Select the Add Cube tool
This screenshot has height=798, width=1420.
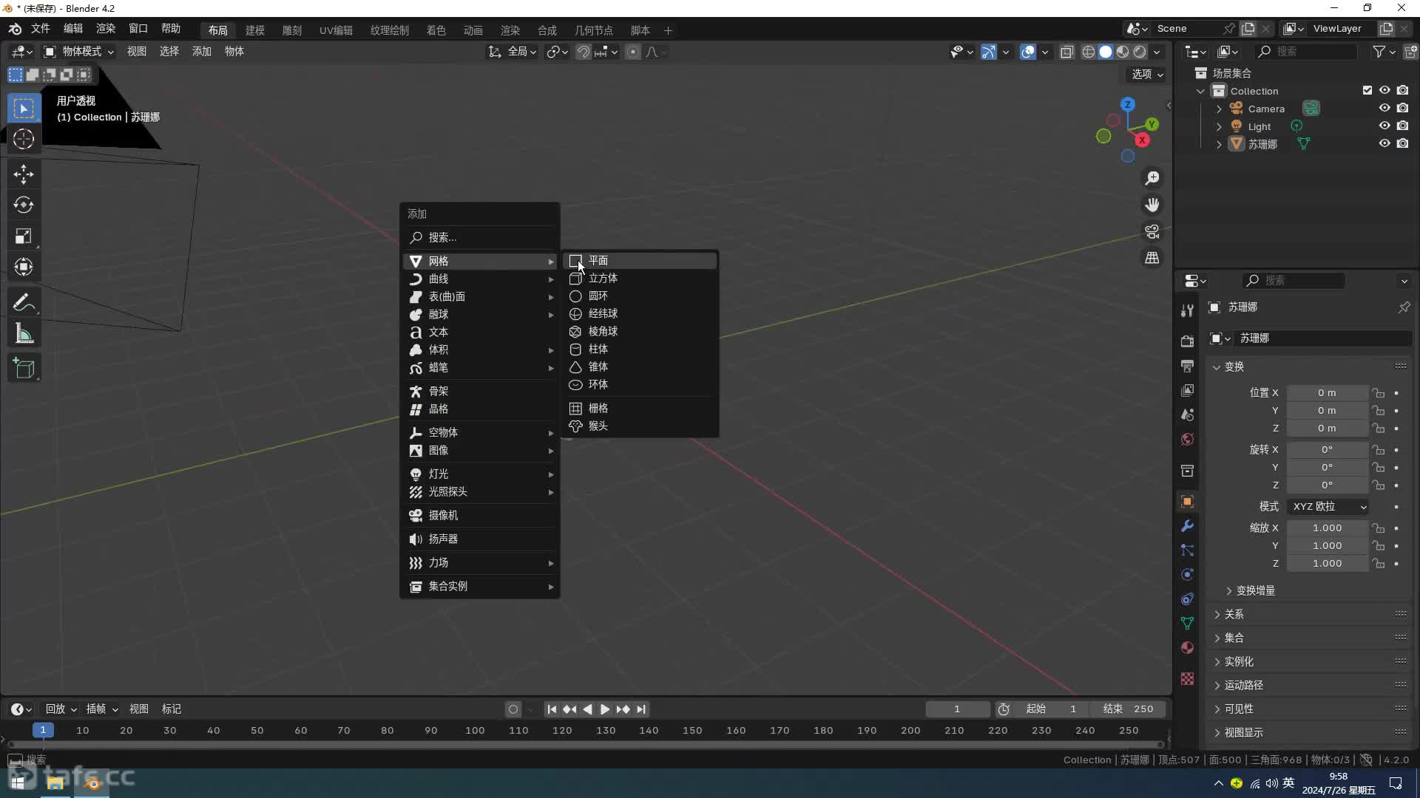click(24, 368)
